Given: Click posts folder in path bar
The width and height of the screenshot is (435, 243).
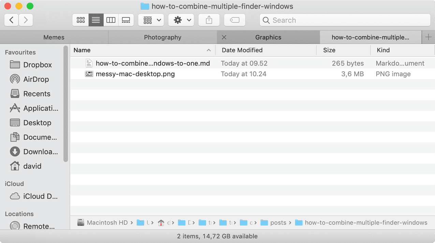Looking at the screenshot, I should (x=278, y=223).
